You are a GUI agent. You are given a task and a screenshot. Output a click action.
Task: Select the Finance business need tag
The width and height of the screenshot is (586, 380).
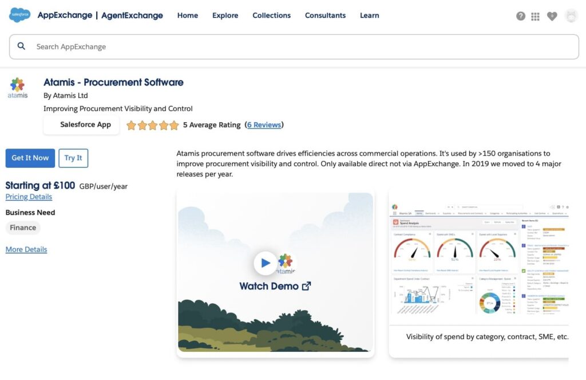[22, 228]
